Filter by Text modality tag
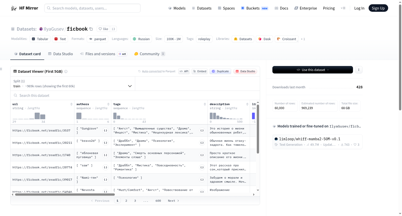Screen dimensions: 402x216 coord(60,39)
